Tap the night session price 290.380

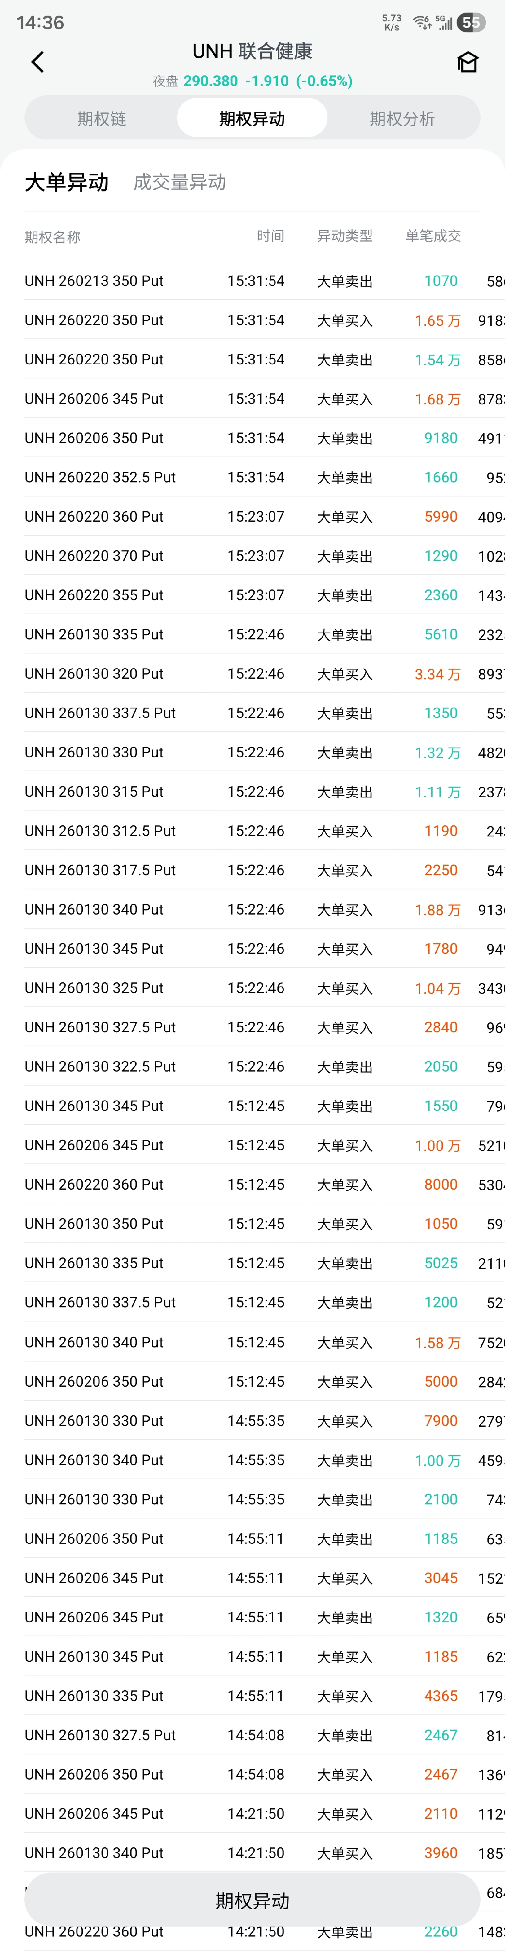[210, 81]
